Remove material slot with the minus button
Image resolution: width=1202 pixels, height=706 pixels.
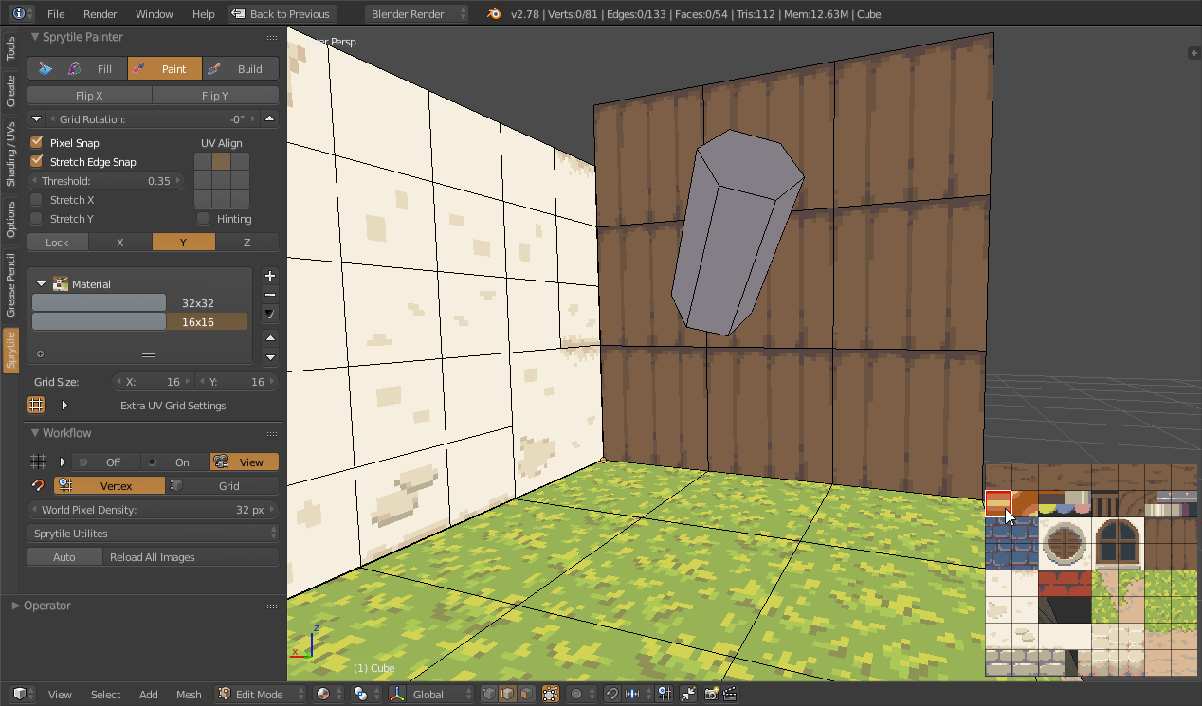[x=270, y=295]
